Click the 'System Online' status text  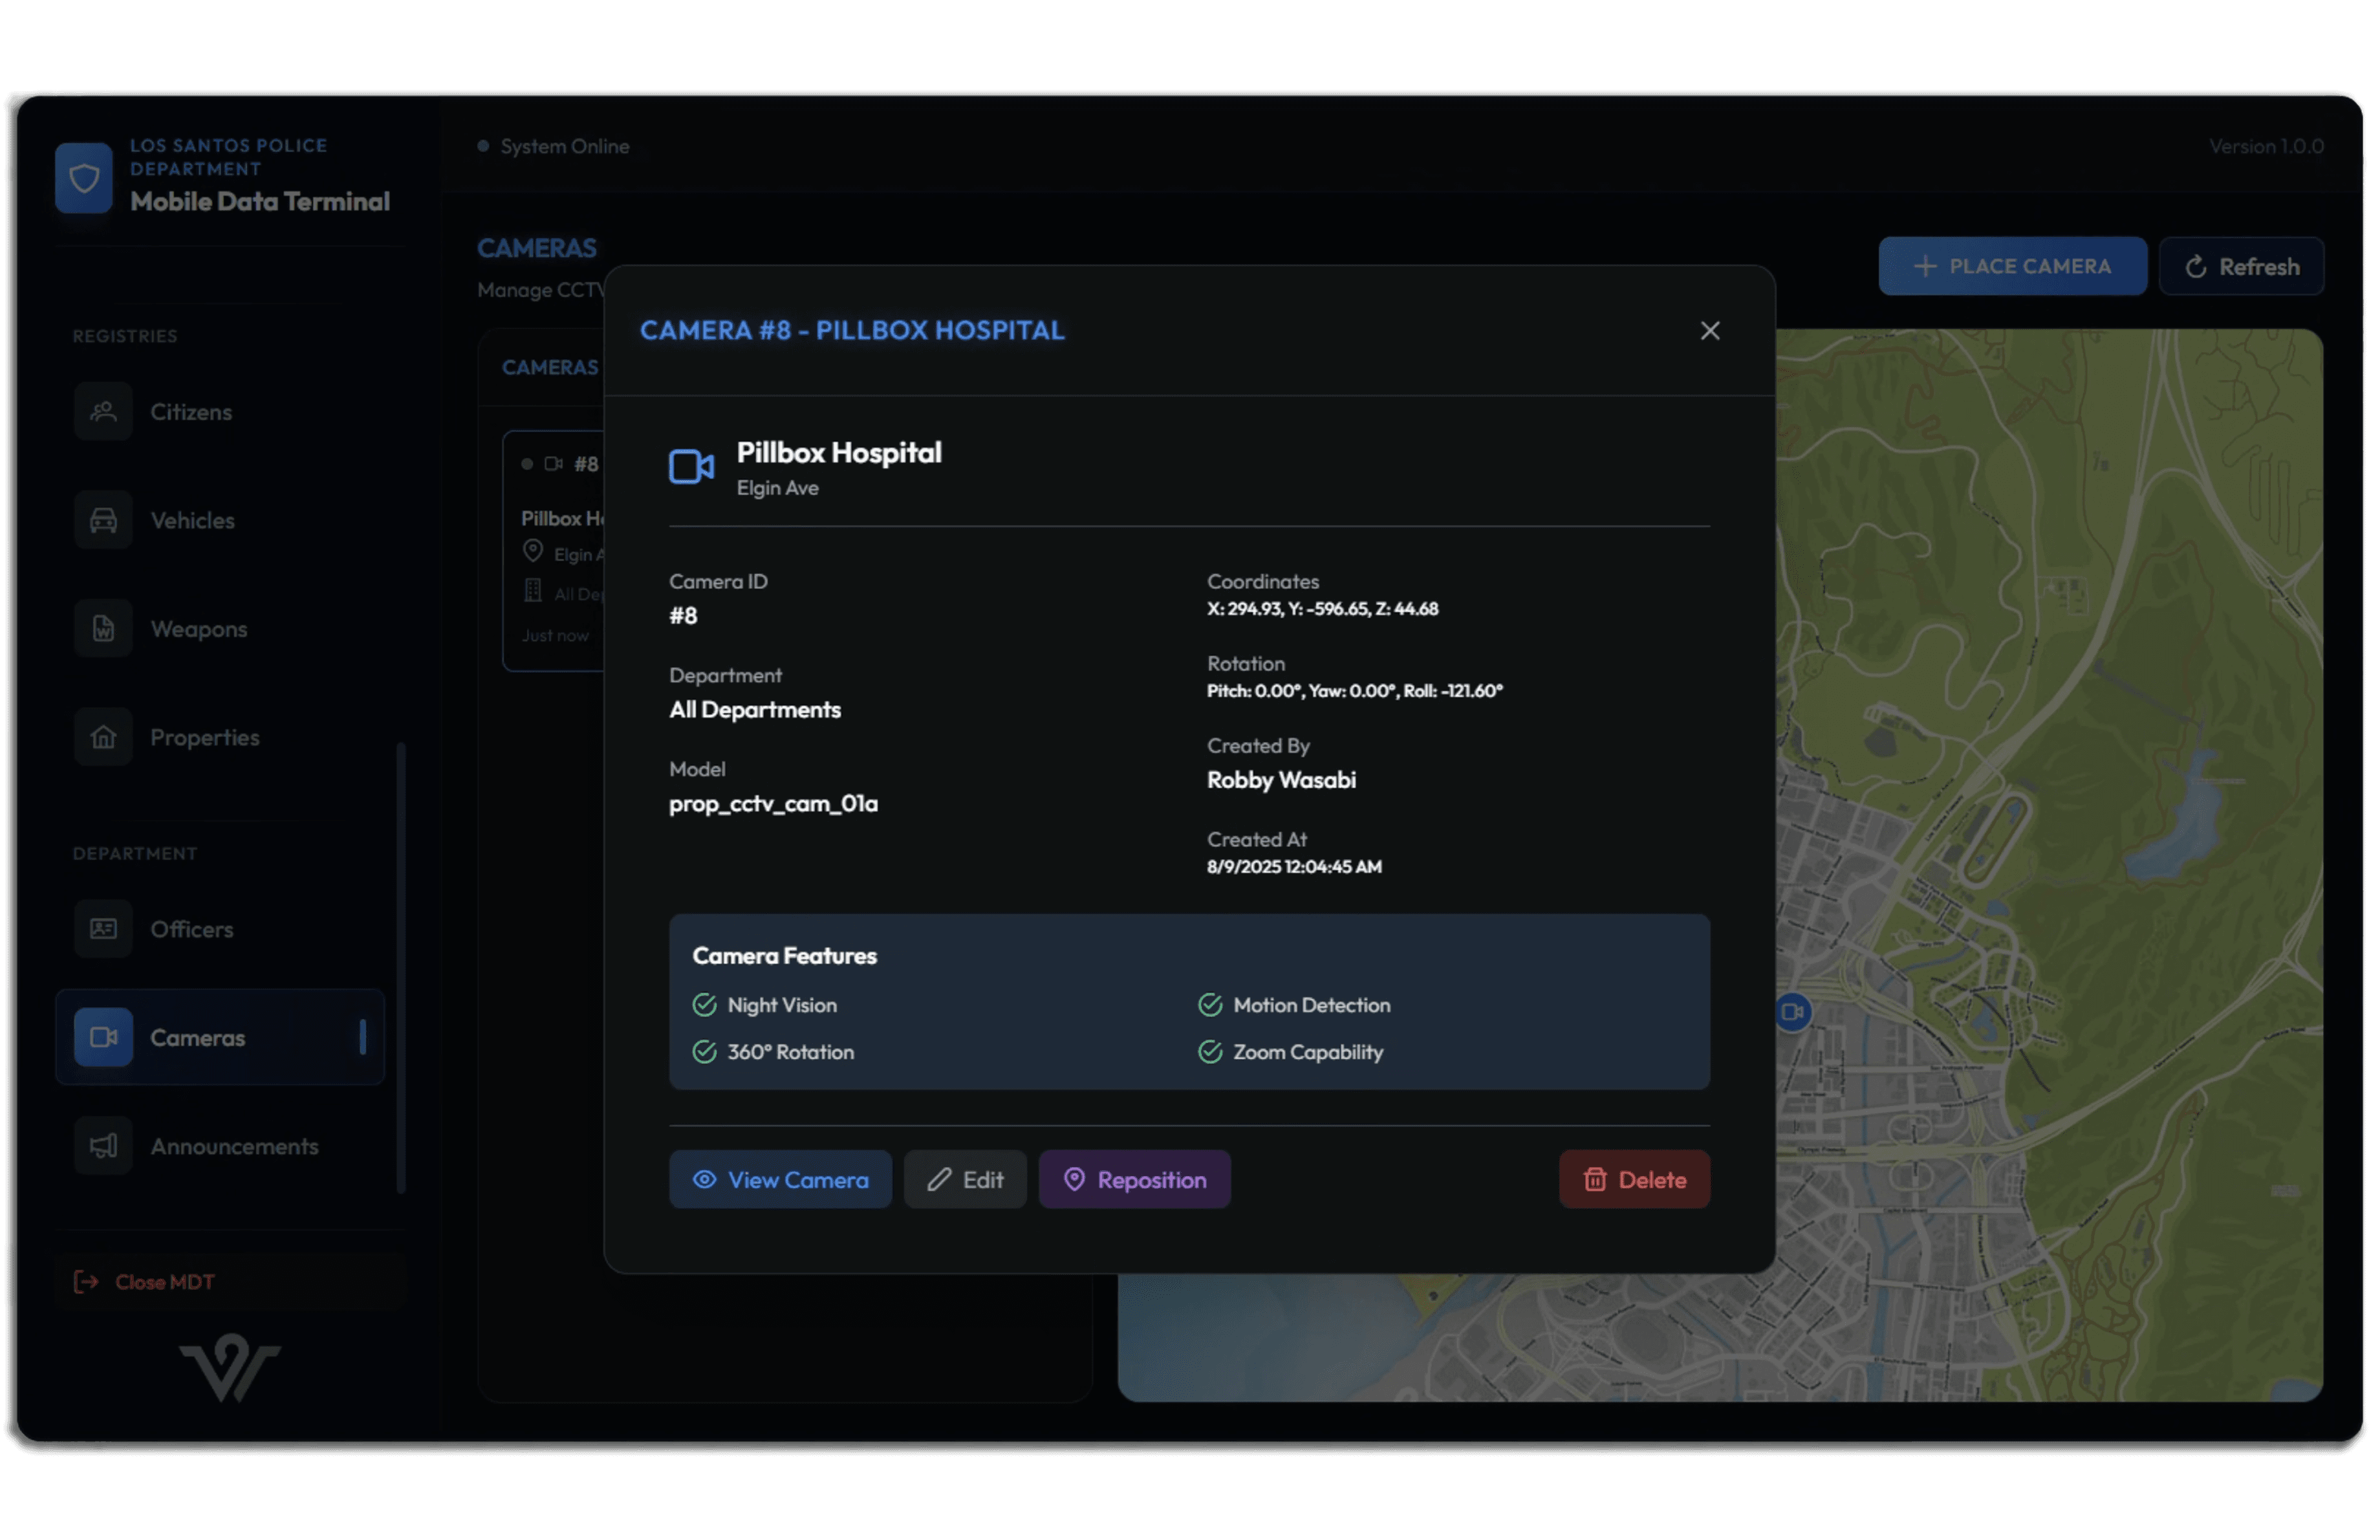point(565,147)
